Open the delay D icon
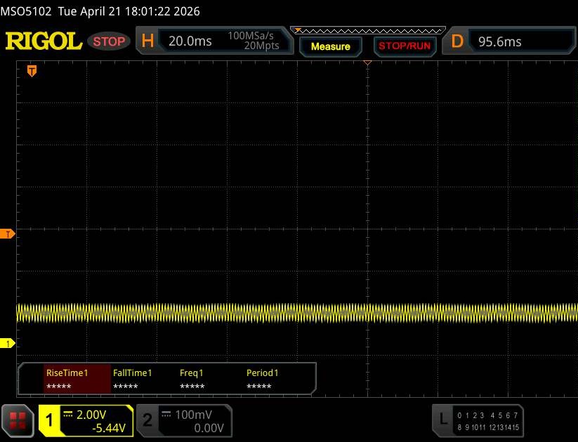The height and width of the screenshot is (442, 578). coord(457,41)
